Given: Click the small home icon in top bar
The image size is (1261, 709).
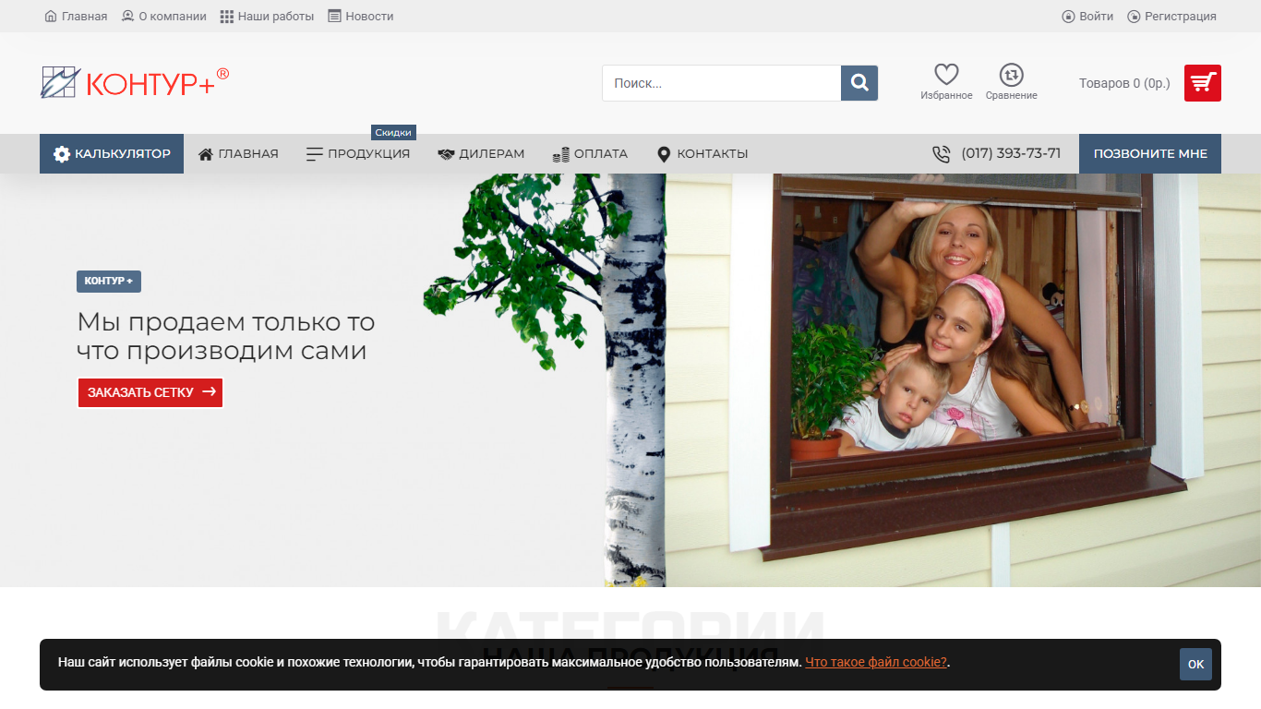Looking at the screenshot, I should pyautogui.click(x=51, y=17).
